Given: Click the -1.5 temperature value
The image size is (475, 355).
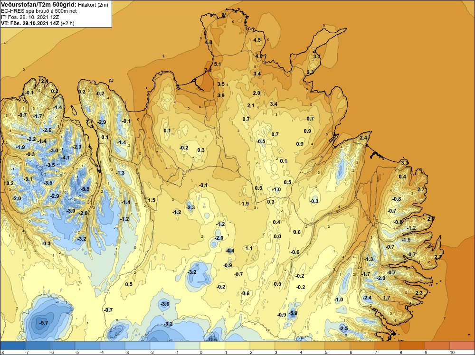Looking at the screenshot, I should 406,240.
